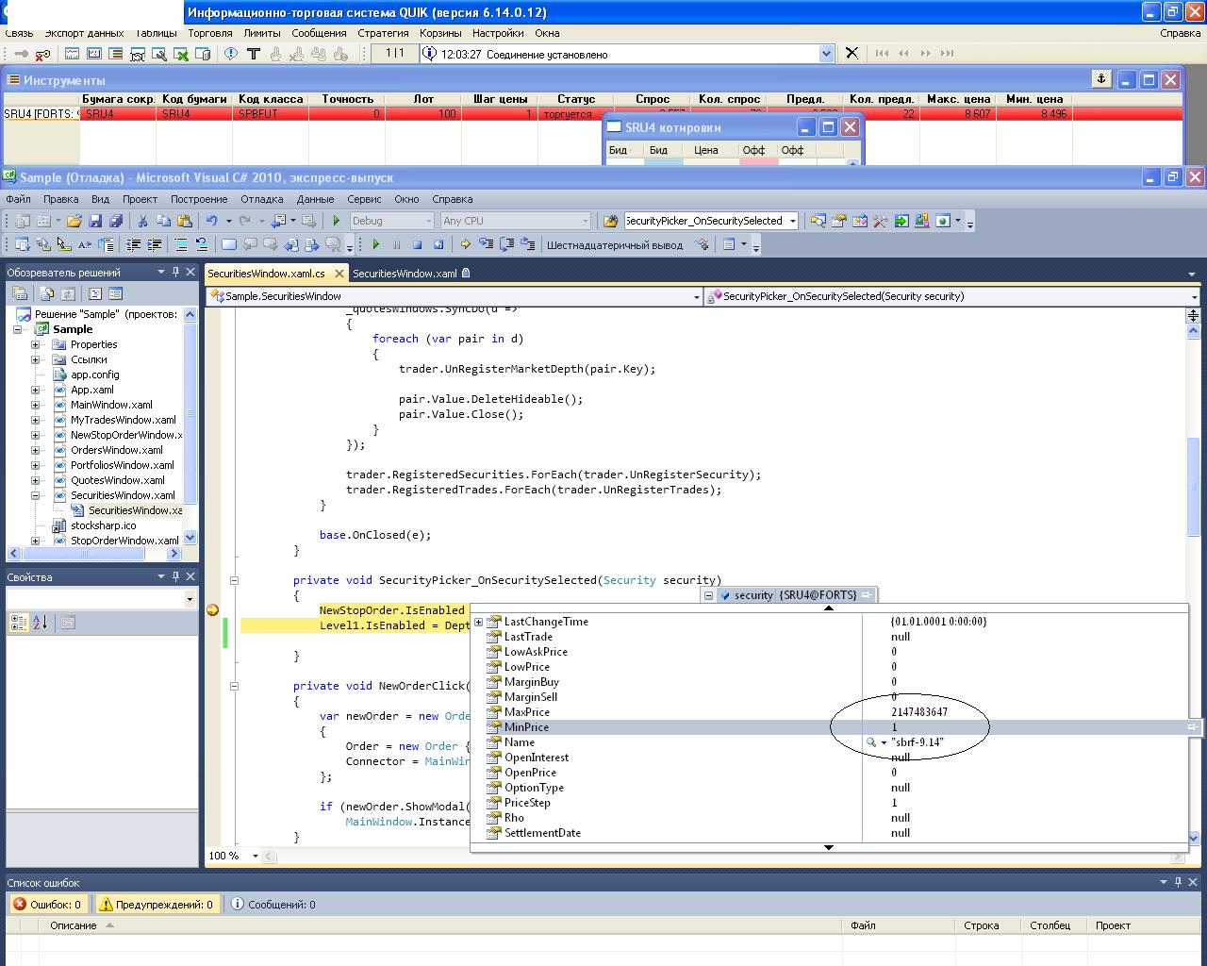Open the Построение menu
1207x966 pixels.
pos(199,199)
